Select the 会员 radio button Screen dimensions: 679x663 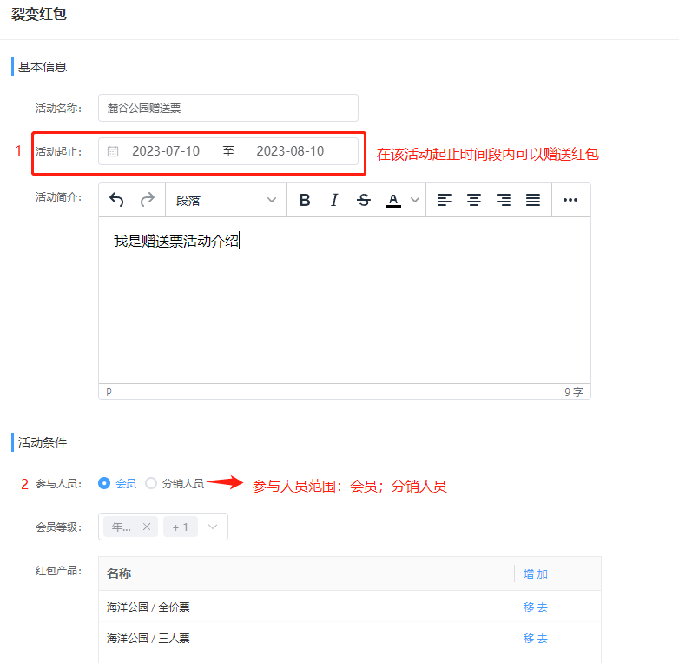tap(105, 483)
